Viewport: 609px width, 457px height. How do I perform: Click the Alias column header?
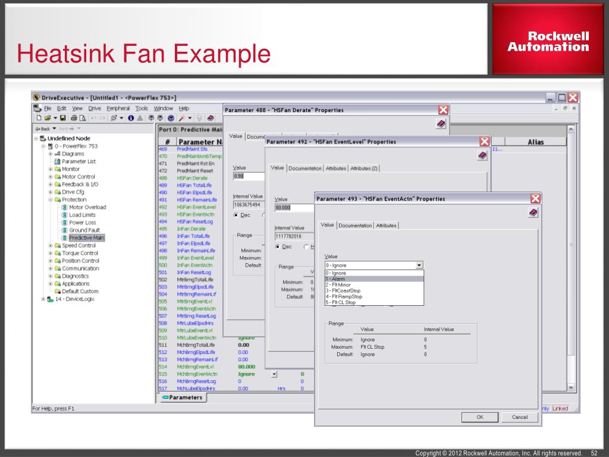point(536,142)
